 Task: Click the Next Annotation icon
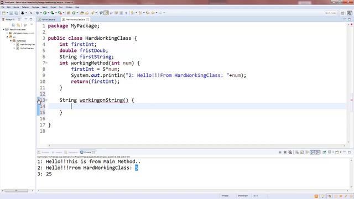click(133, 13)
